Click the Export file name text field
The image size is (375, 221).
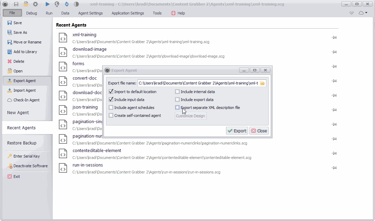(x=198, y=83)
